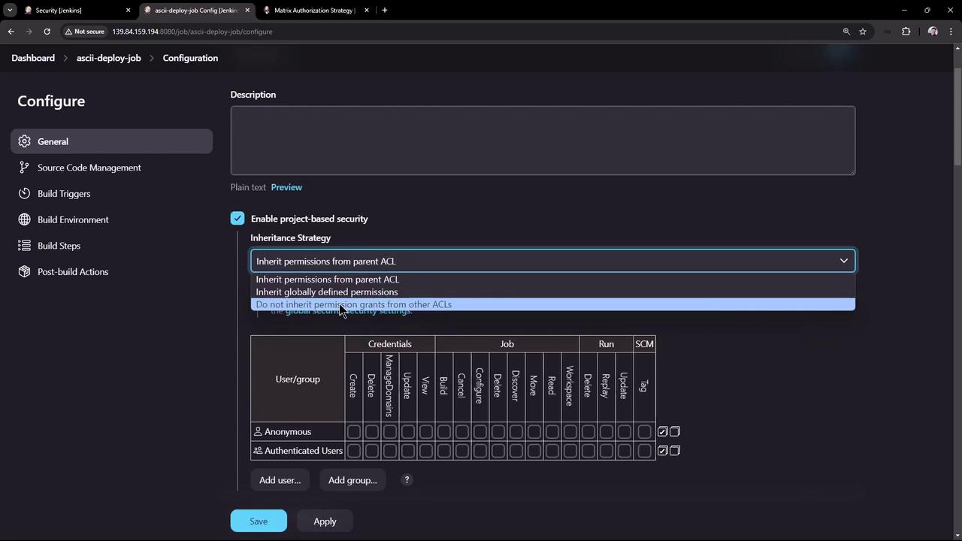Switch to Matrix Authorization Strategy browser tab

pyautogui.click(x=313, y=11)
